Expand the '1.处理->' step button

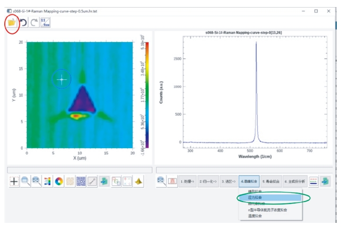[x=188, y=182]
